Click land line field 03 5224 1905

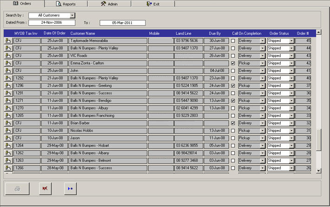(189, 86)
